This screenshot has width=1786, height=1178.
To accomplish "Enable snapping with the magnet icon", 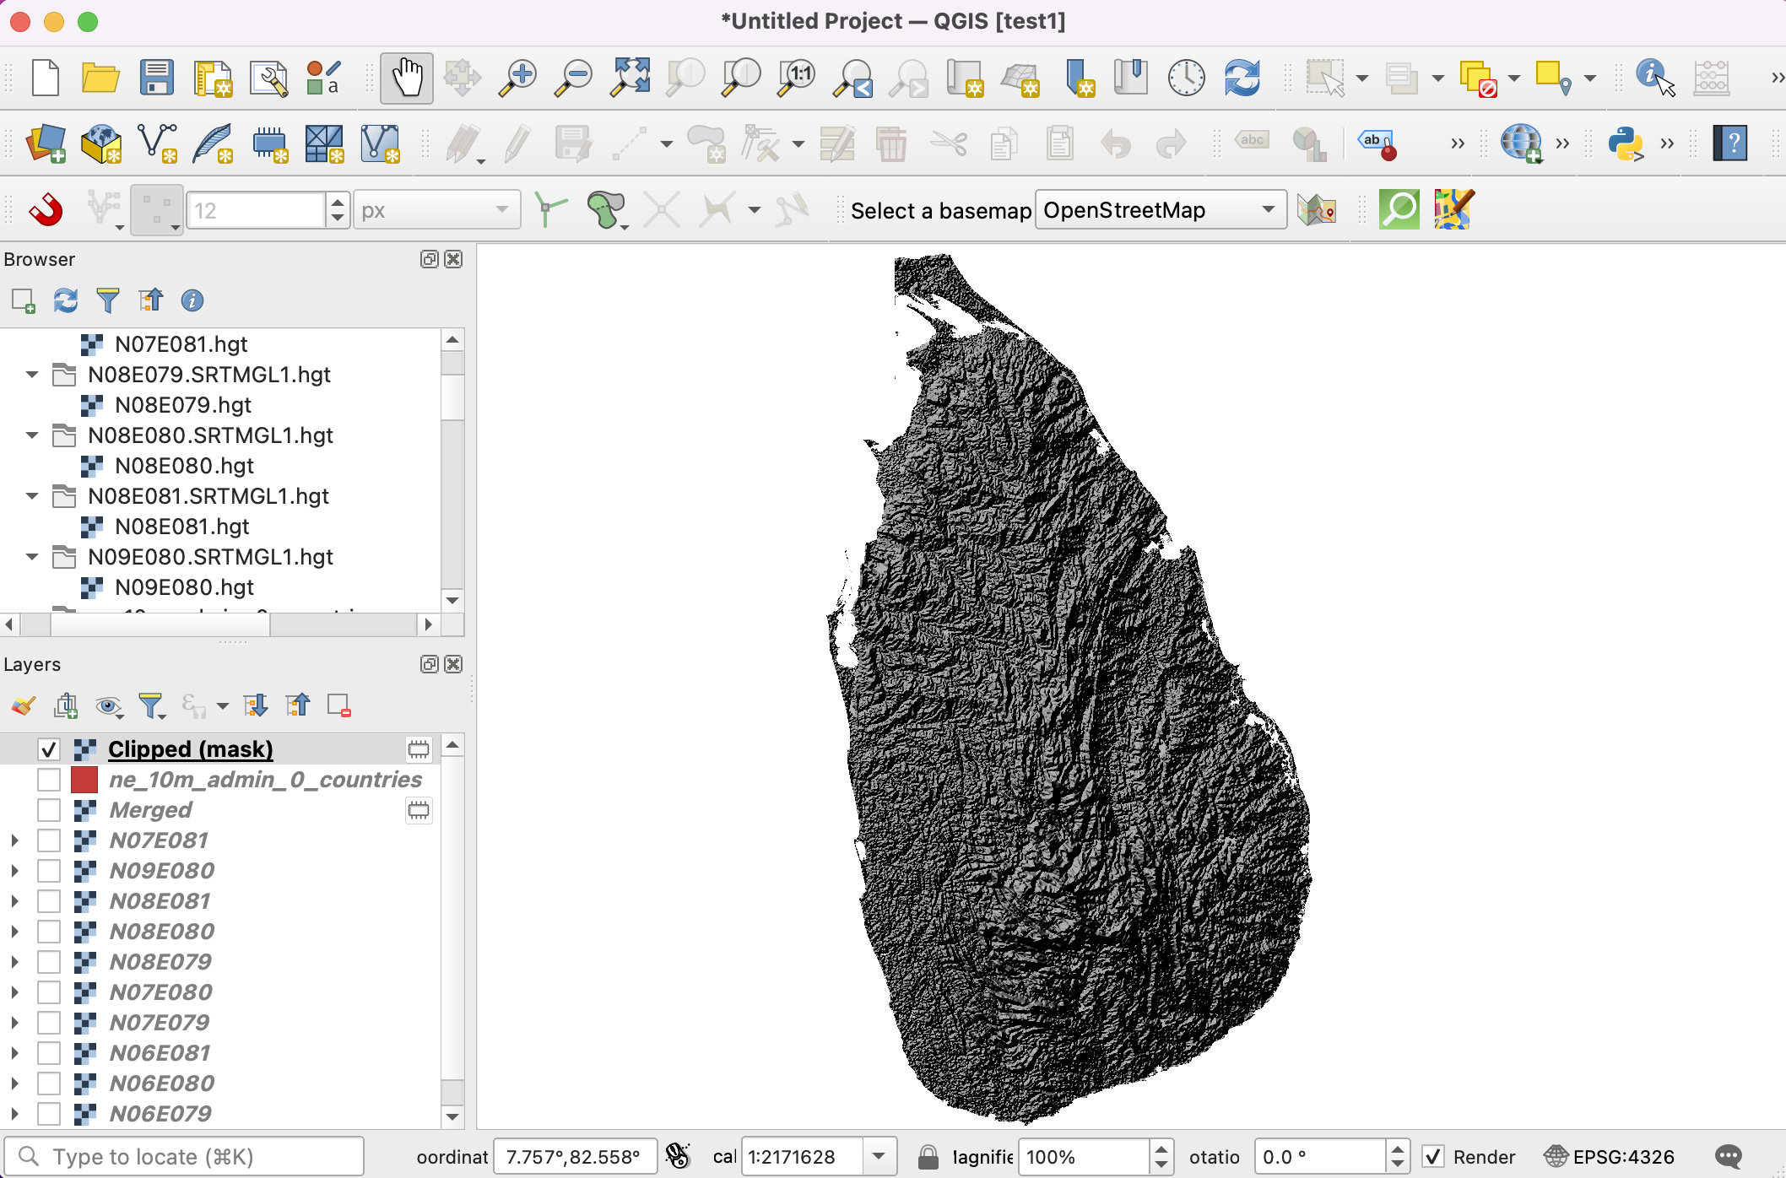I will click(46, 210).
